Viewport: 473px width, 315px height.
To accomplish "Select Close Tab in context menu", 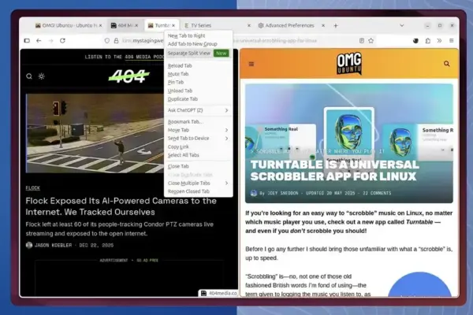I will tap(198, 166).
